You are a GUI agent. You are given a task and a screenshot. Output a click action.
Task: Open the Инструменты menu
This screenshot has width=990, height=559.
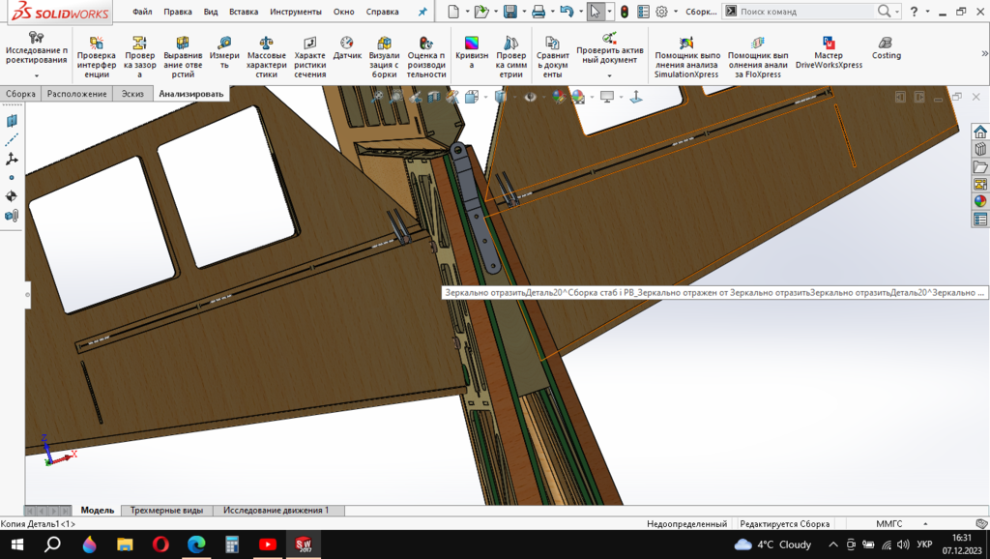click(x=296, y=12)
